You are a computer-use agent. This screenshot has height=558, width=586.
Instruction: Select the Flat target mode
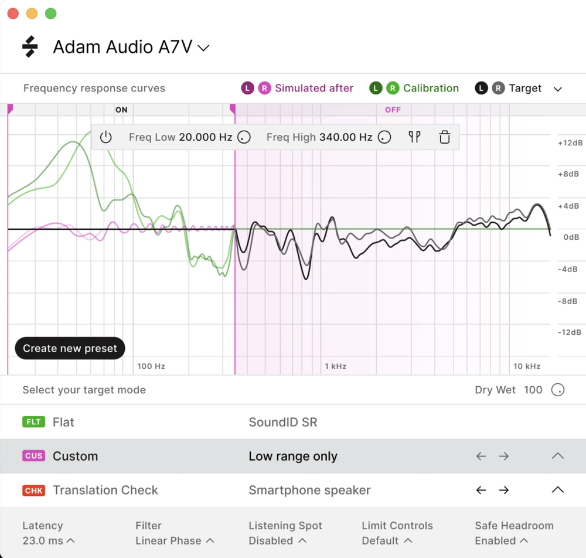coord(293,422)
